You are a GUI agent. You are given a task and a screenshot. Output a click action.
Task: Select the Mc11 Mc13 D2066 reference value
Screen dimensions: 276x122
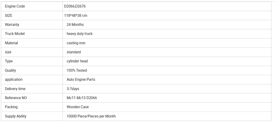pyautogui.click(x=82, y=98)
